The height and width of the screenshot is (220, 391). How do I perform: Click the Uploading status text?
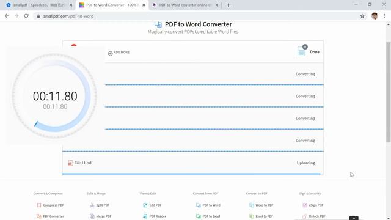[305, 163]
